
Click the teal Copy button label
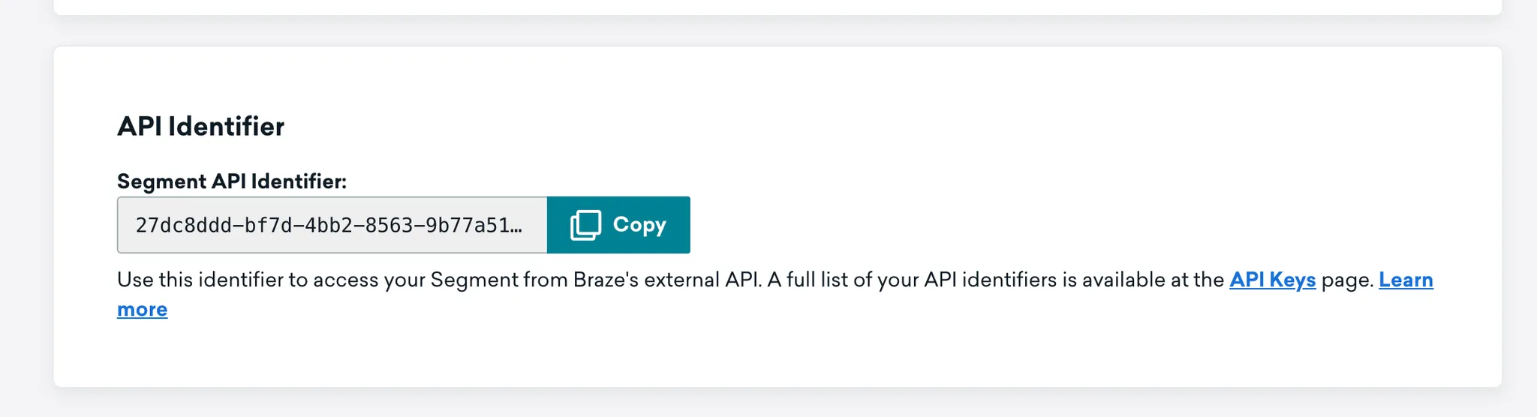639,225
